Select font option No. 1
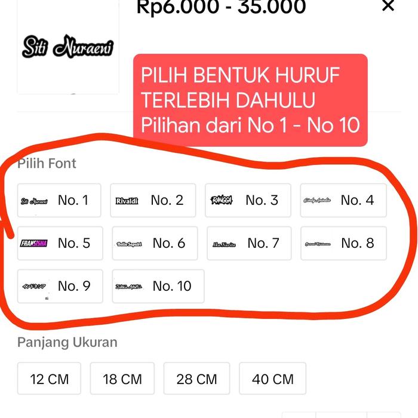418x418 pixels. point(59,200)
